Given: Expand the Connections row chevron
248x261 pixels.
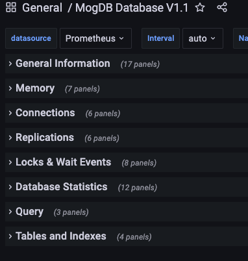Looking at the screenshot, I should pos(10,113).
